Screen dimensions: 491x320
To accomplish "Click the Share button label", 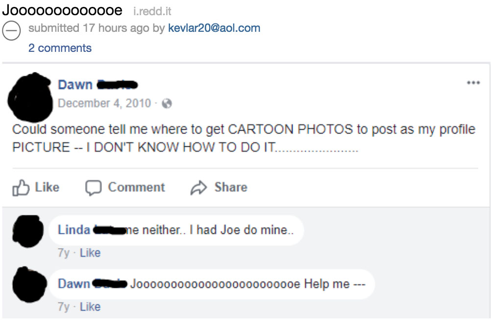I will [231, 187].
